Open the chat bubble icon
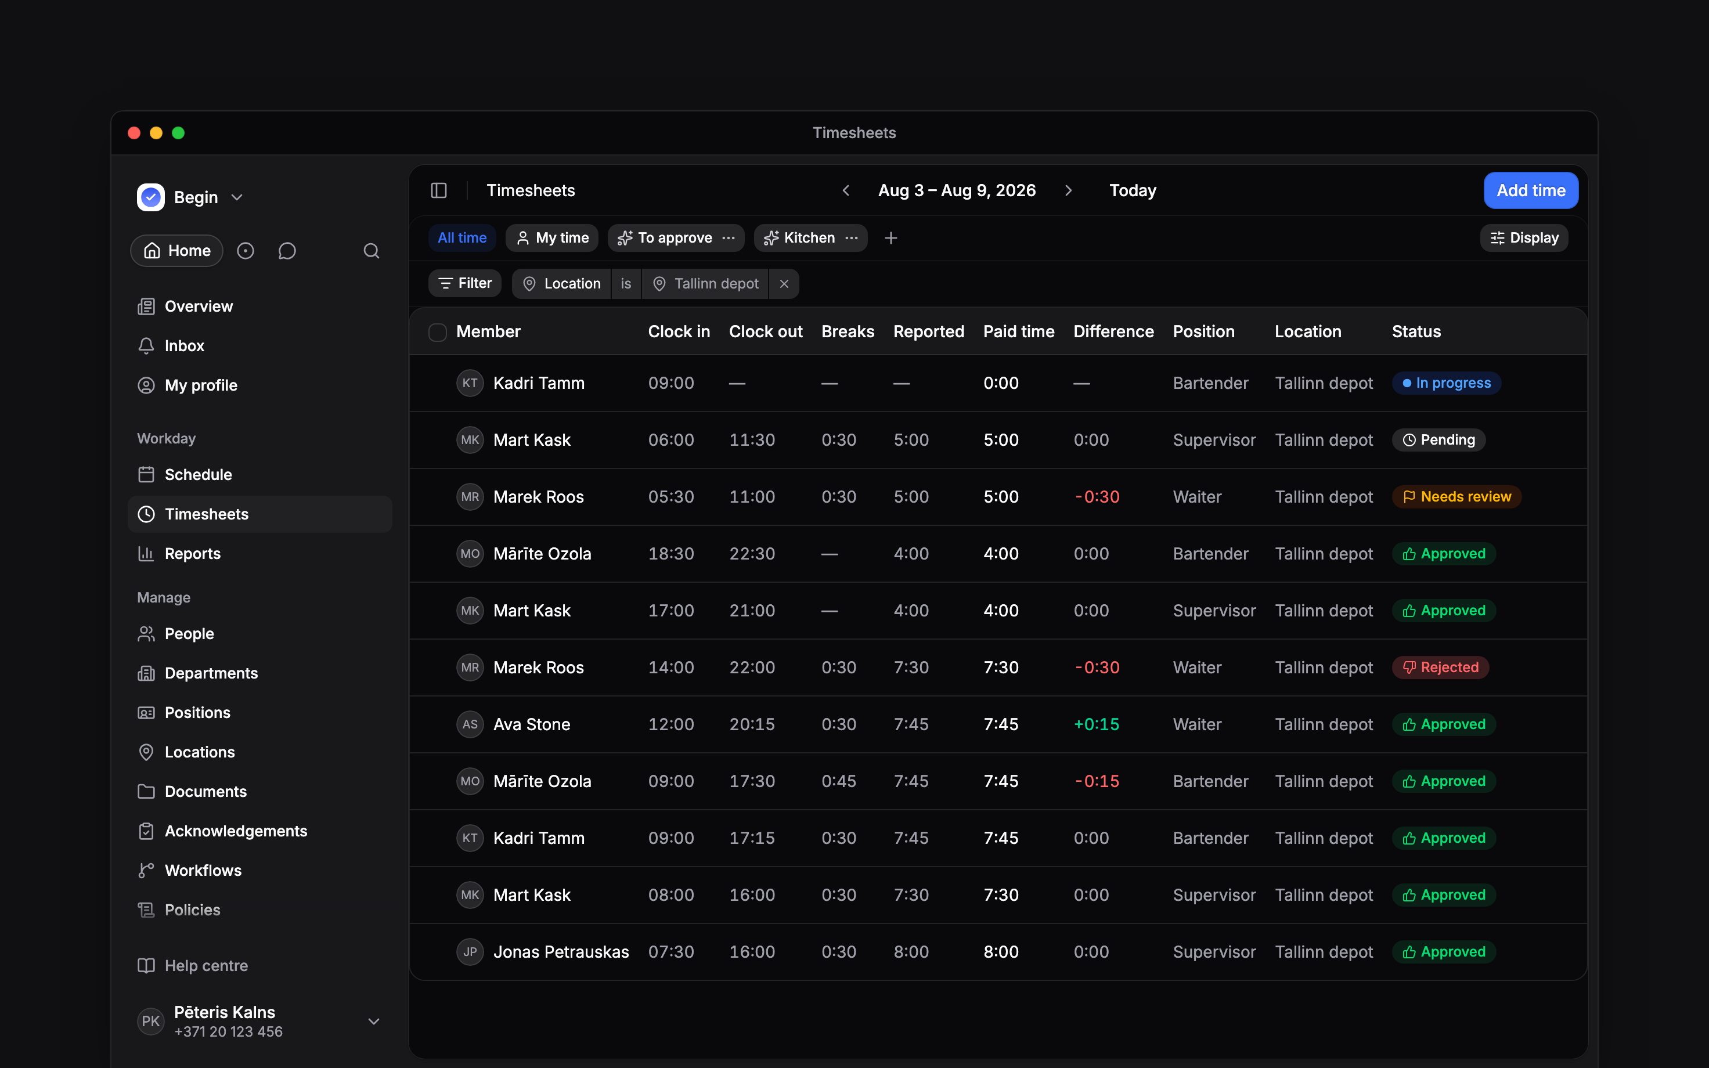The width and height of the screenshot is (1709, 1068). pos(287,251)
